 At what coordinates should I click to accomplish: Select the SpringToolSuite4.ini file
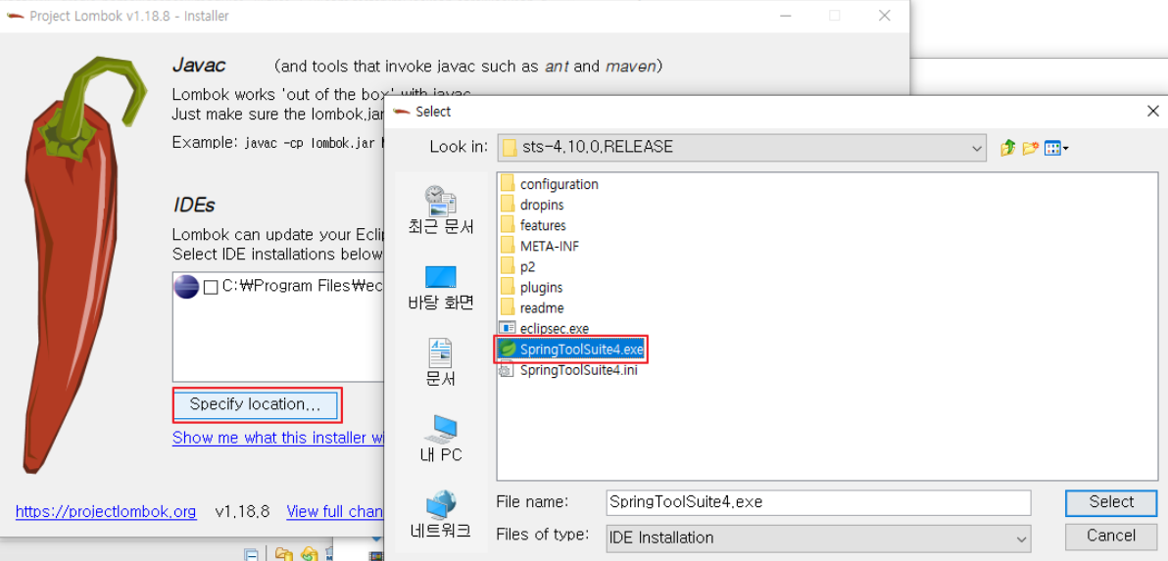570,370
